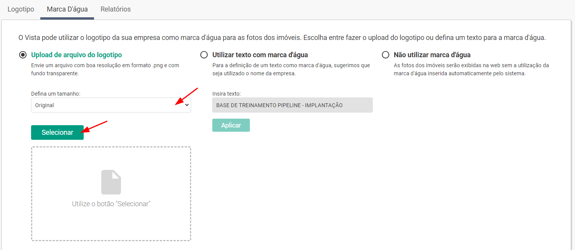Click the file document icon in upload area
Screen dimensions: 575x250
[111, 182]
